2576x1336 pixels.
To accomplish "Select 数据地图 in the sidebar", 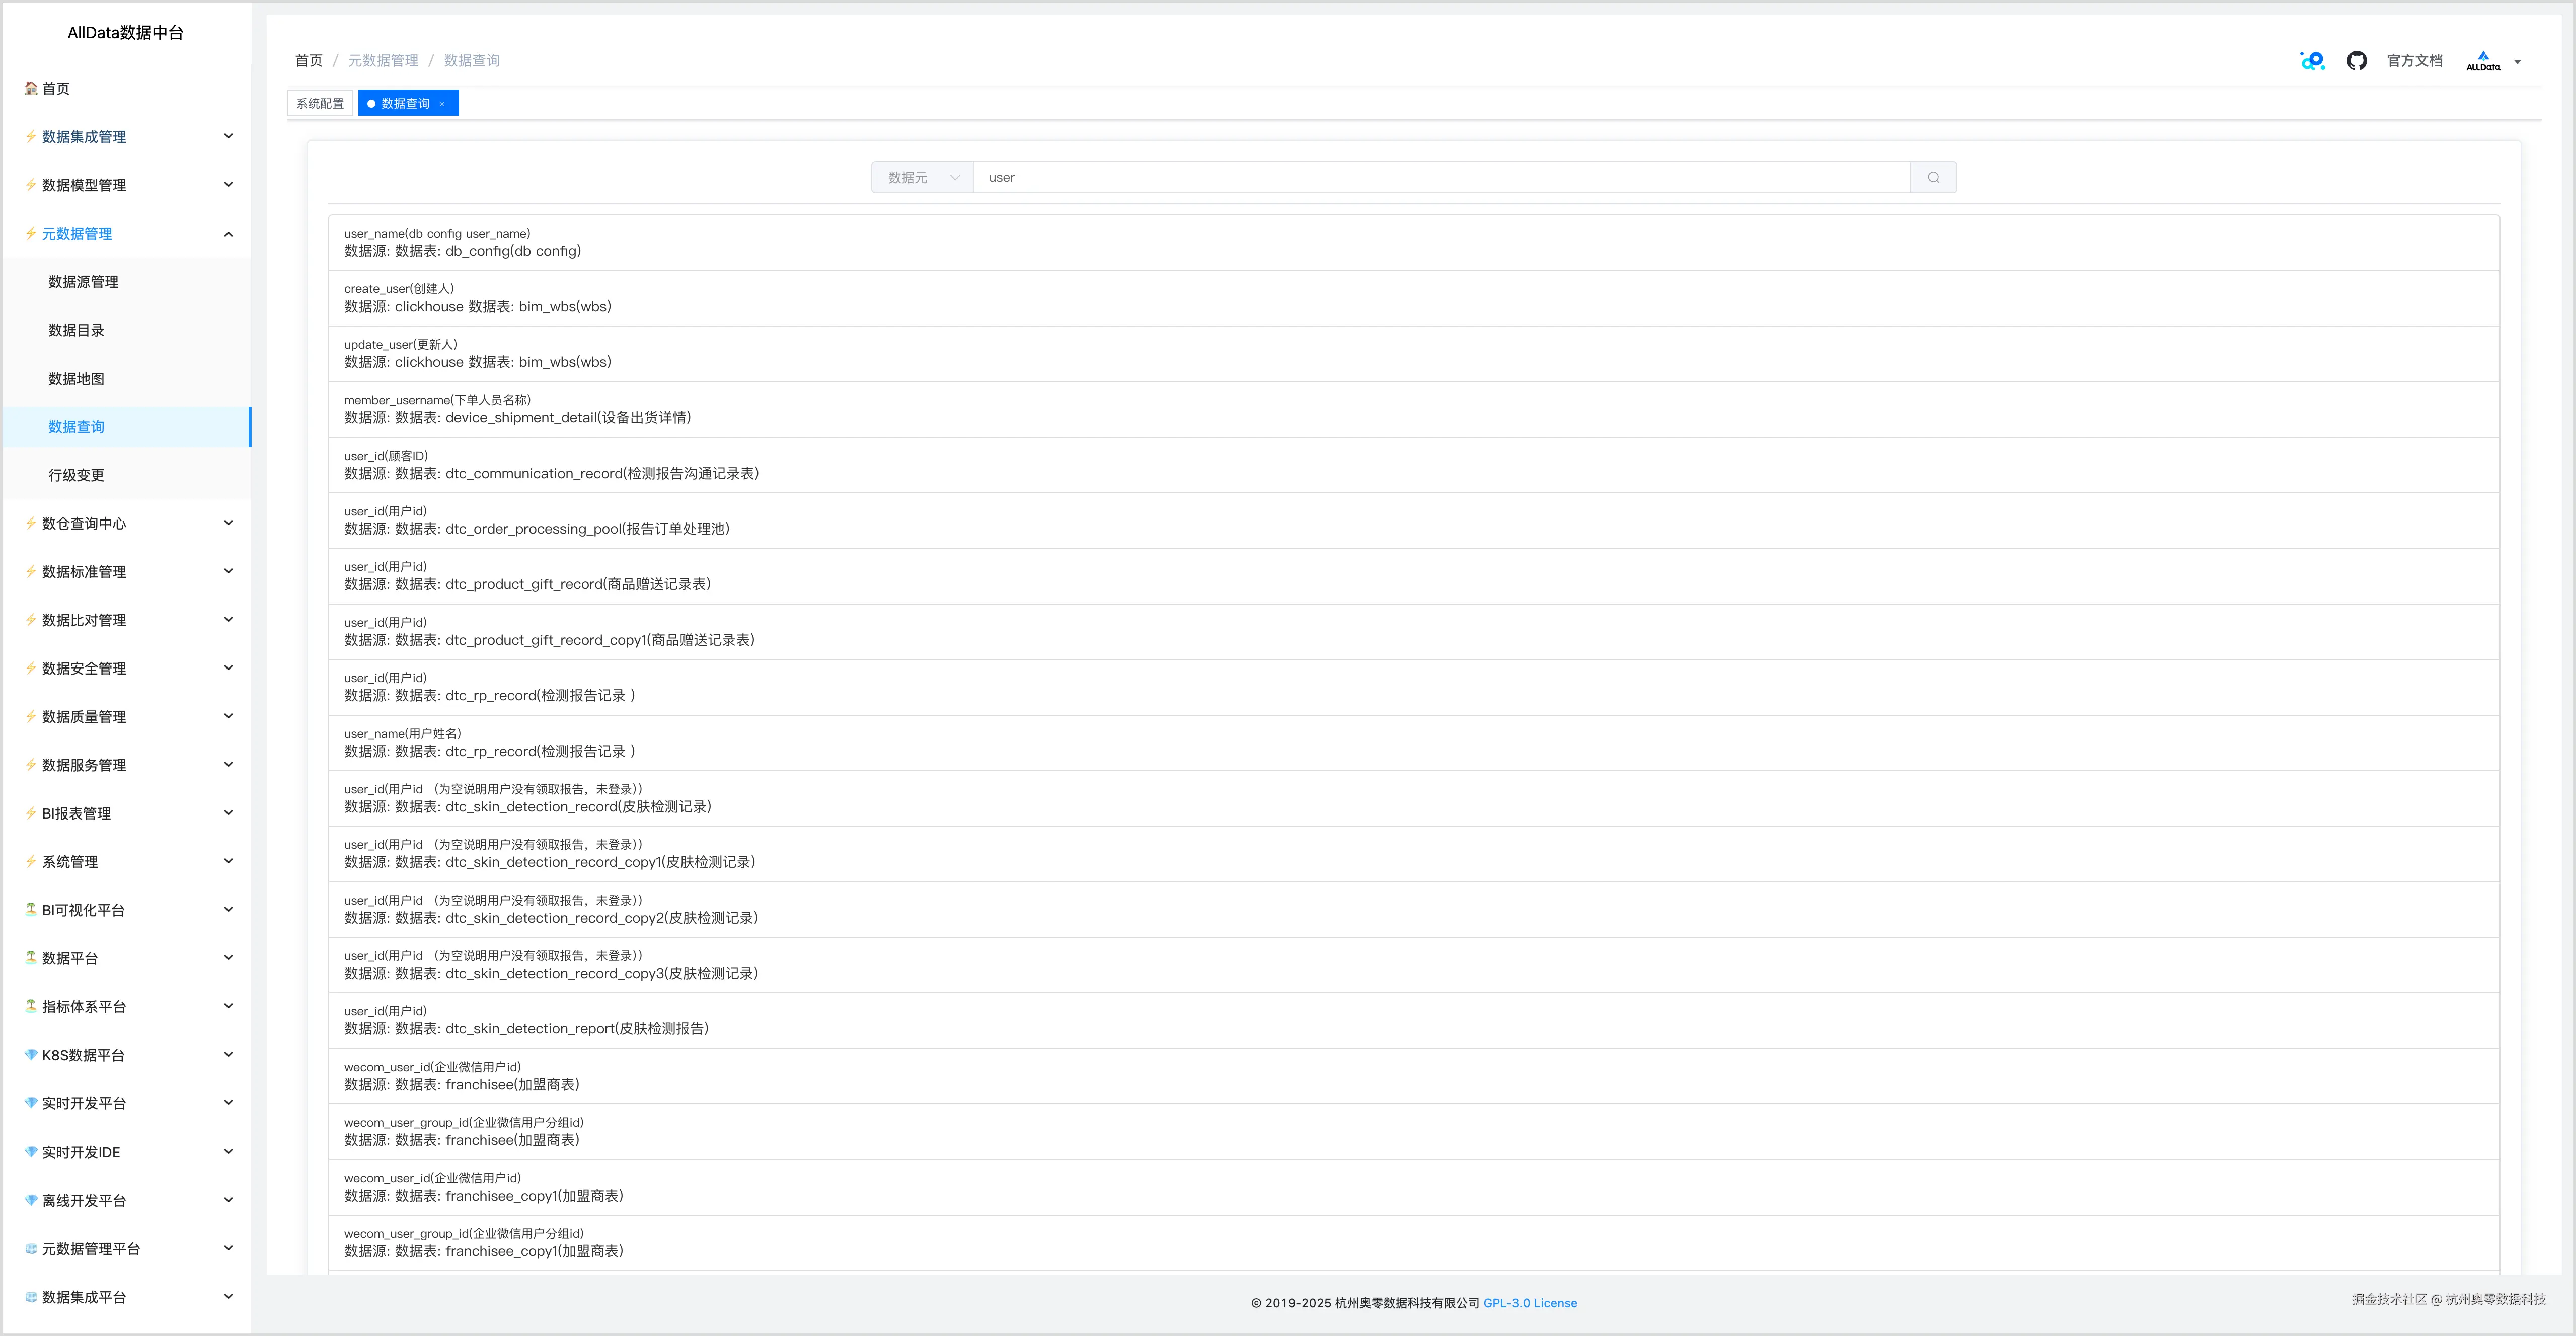I will pos(76,378).
